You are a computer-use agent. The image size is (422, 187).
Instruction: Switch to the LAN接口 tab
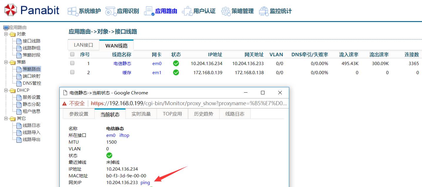coord(83,45)
